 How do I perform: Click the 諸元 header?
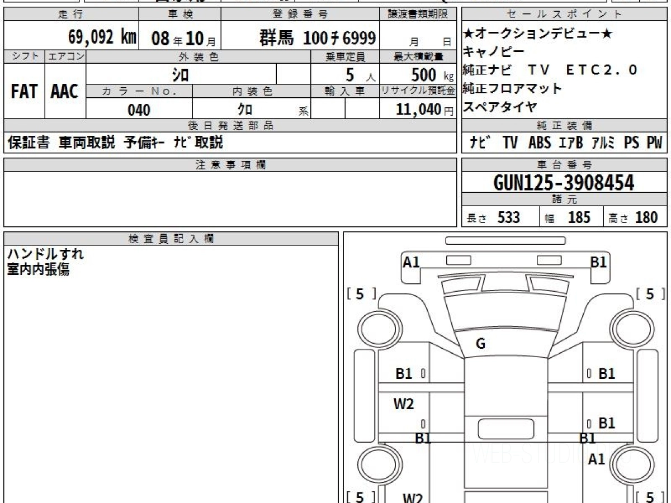(564, 200)
